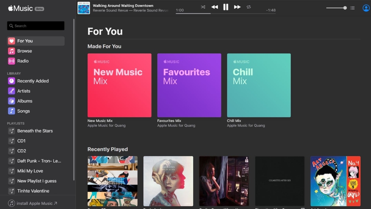Image resolution: width=371 pixels, height=209 pixels.
Task: Skip to the next track
Action: (237, 7)
